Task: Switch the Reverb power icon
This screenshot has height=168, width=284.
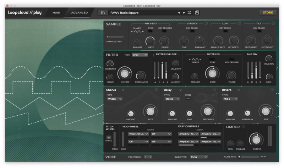Action: [x=273, y=90]
